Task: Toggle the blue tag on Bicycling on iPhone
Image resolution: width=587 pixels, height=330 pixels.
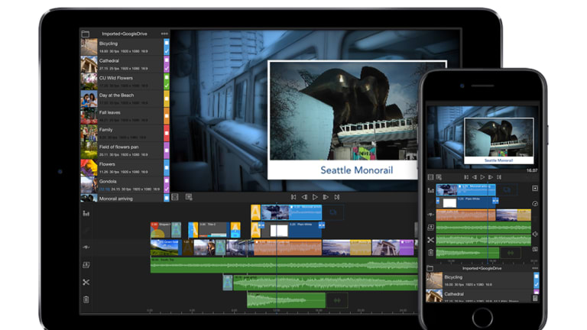Action: click(536, 280)
